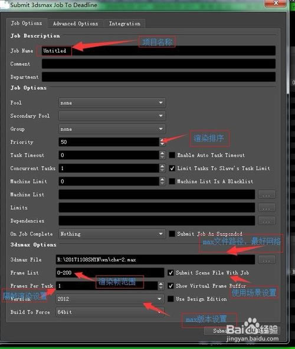Open Dependencies browse ... button
Image resolution: width=295 pixels, height=349 pixels.
(x=267, y=221)
